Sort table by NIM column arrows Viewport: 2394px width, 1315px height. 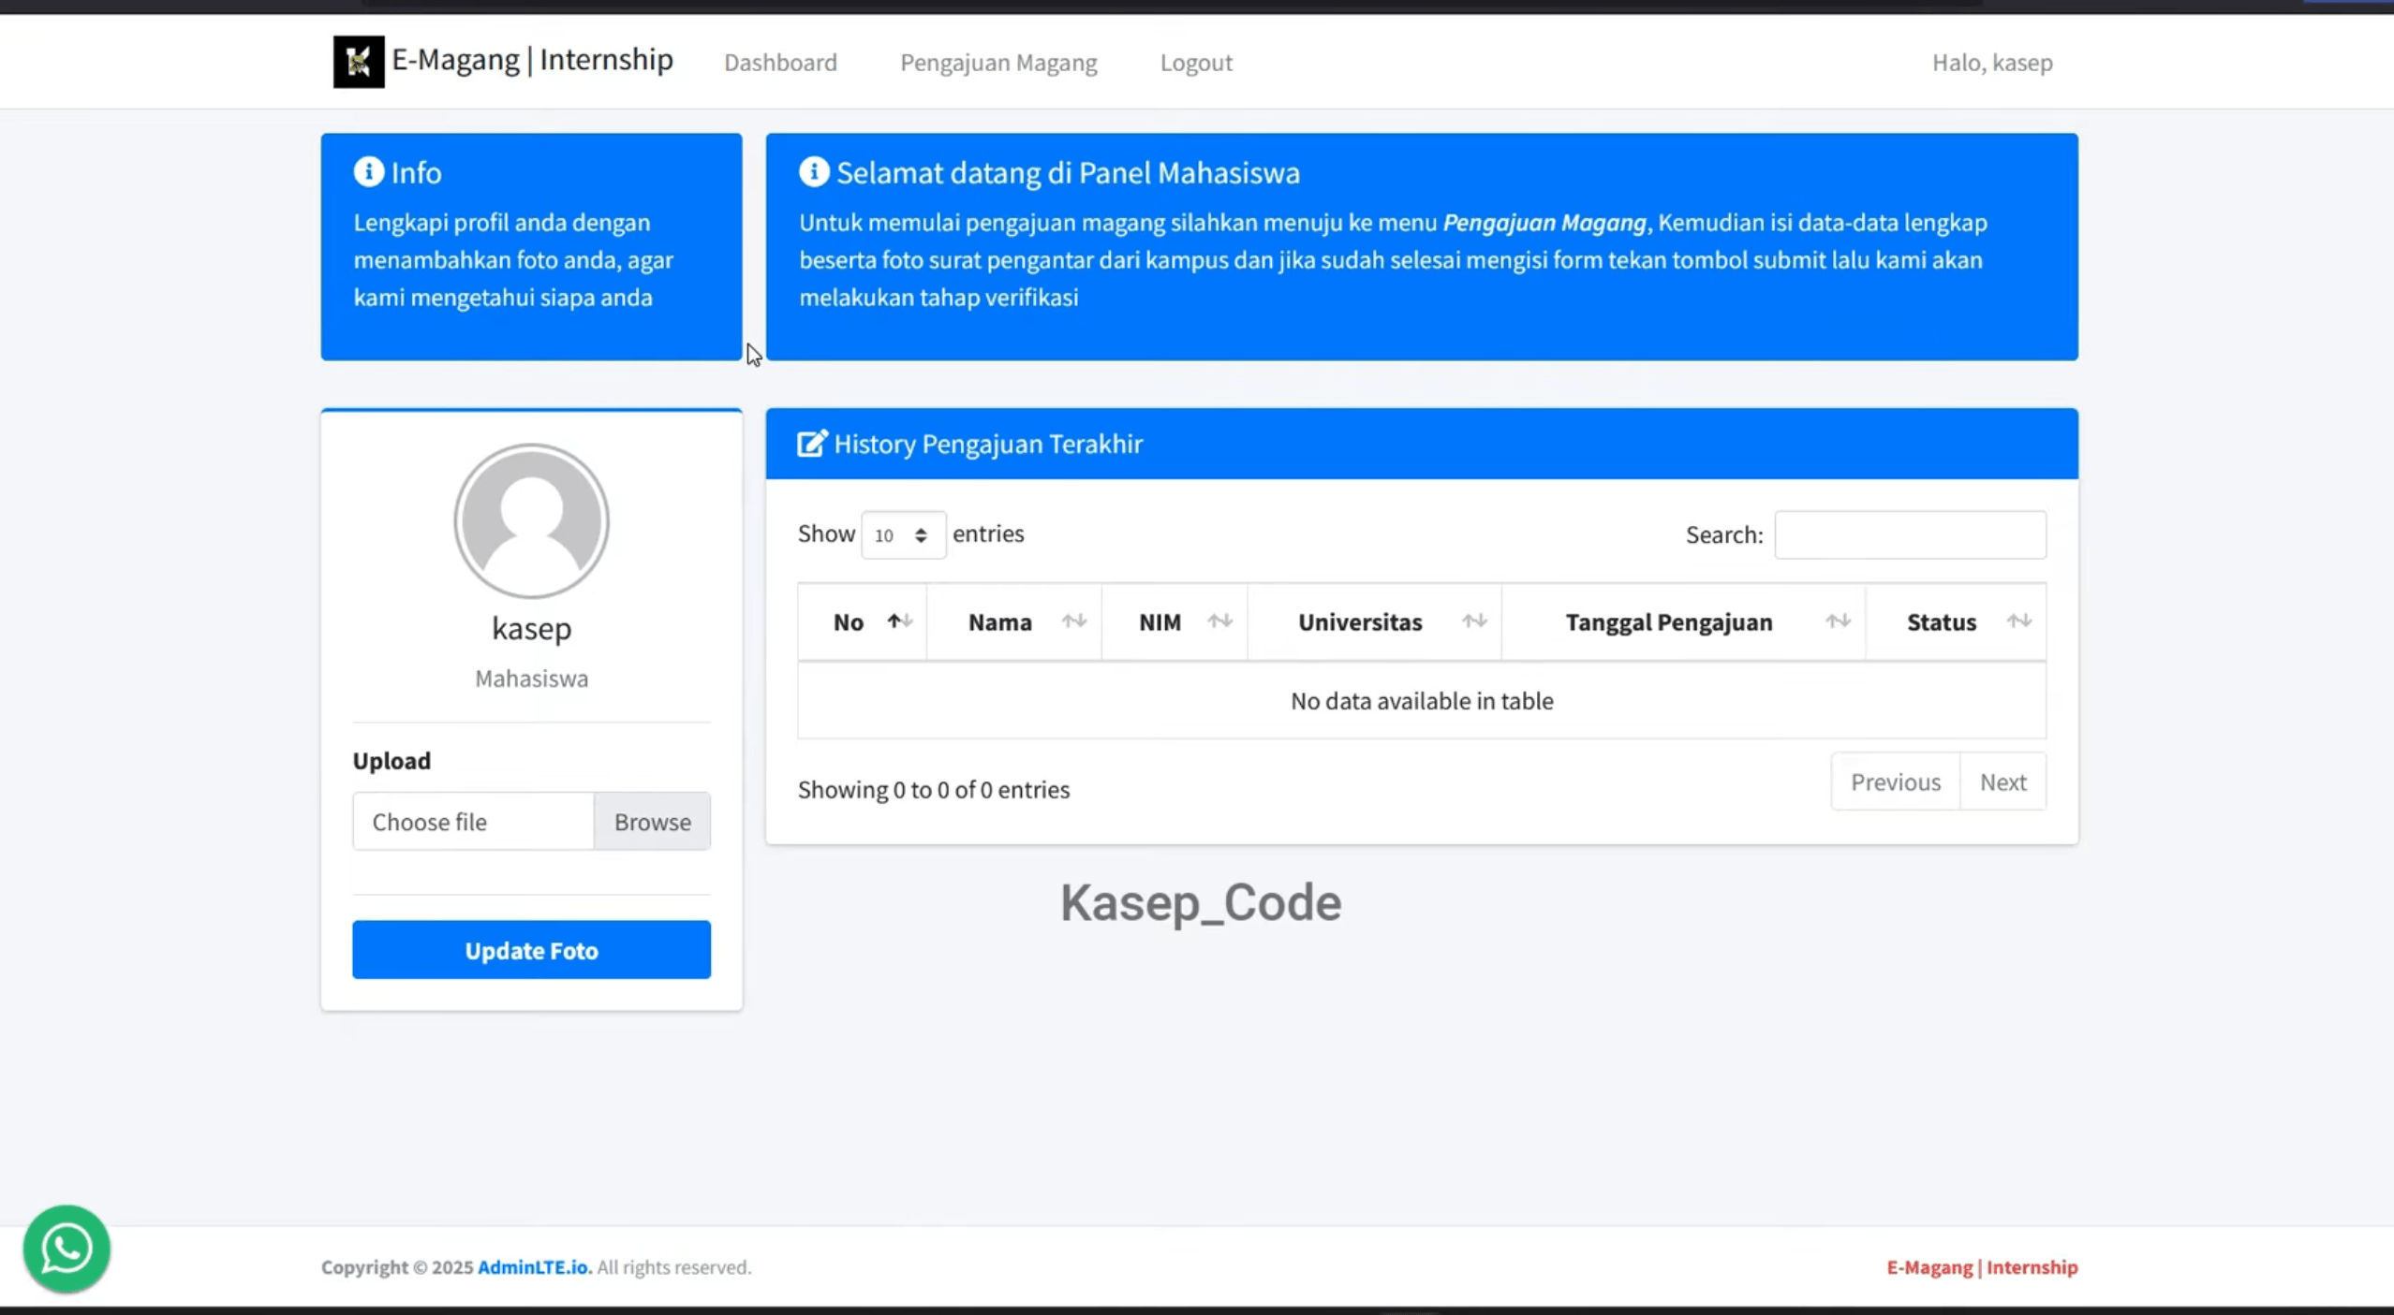[x=1219, y=621]
